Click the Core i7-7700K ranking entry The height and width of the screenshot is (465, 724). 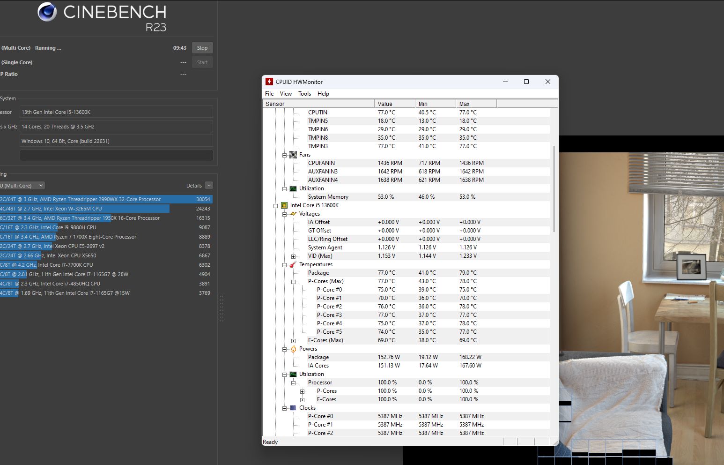pos(106,265)
